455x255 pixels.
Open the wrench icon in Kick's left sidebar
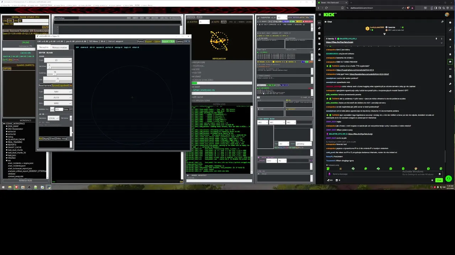coord(320,49)
